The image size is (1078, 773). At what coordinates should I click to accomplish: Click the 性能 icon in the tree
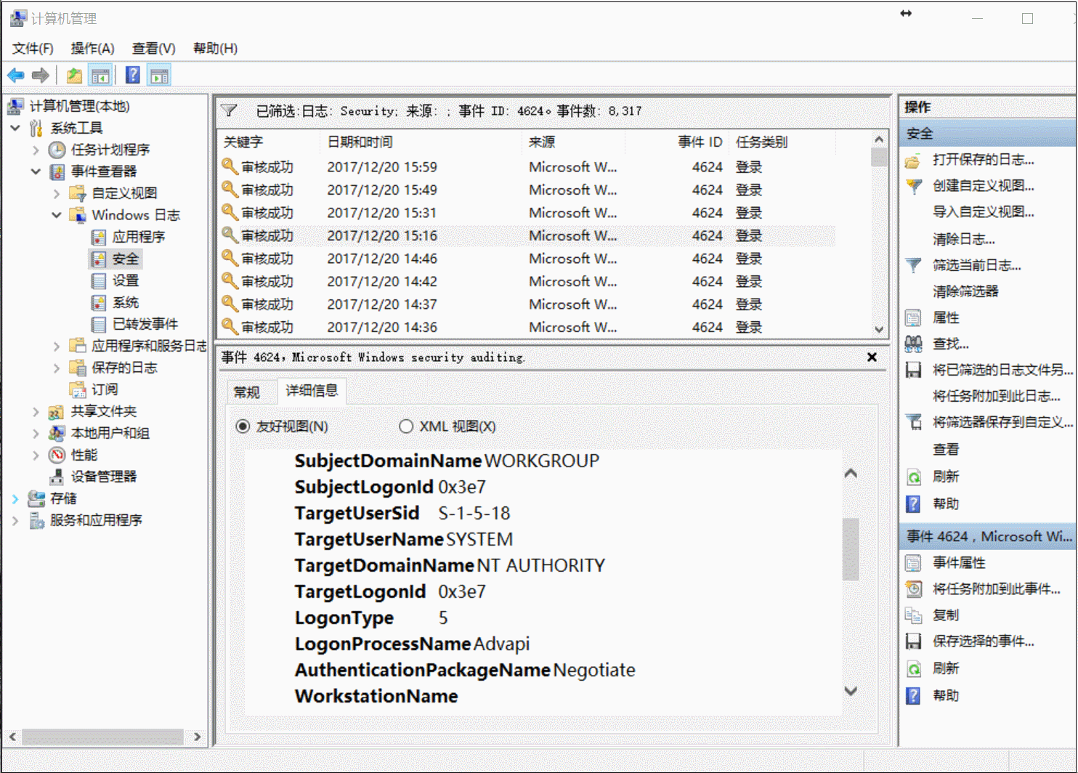click(x=57, y=455)
